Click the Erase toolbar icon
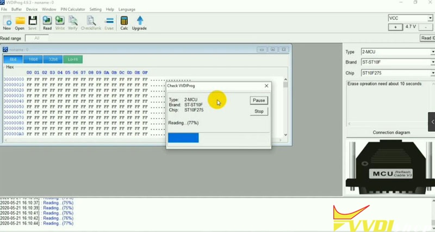This screenshot has height=232, width=435. pyautogui.click(x=109, y=23)
